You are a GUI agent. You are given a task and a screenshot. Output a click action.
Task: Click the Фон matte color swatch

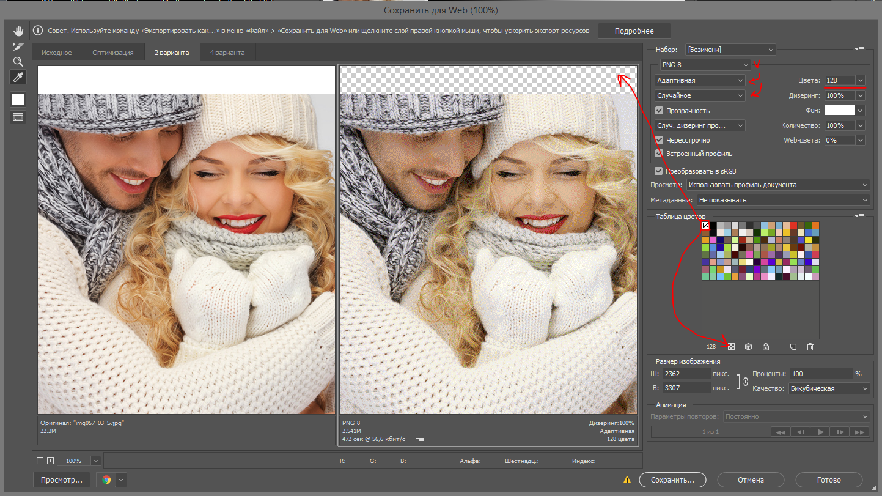tap(840, 111)
